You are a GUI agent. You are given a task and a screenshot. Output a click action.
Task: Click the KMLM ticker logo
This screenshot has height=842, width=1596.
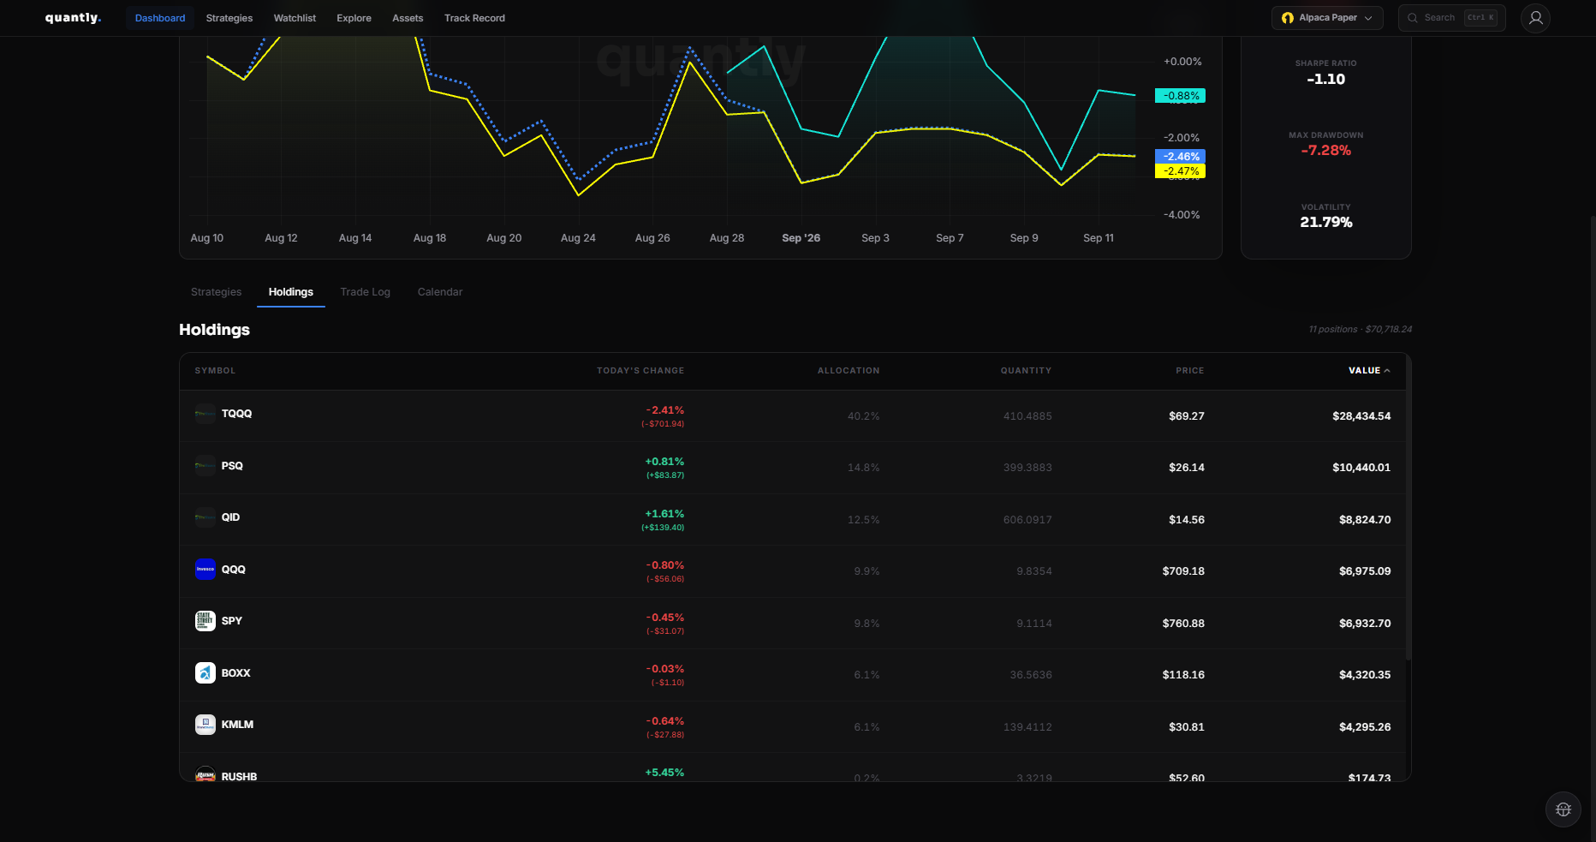(x=205, y=725)
